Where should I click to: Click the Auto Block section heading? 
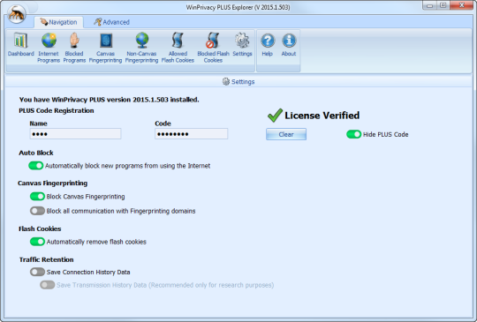click(36, 153)
